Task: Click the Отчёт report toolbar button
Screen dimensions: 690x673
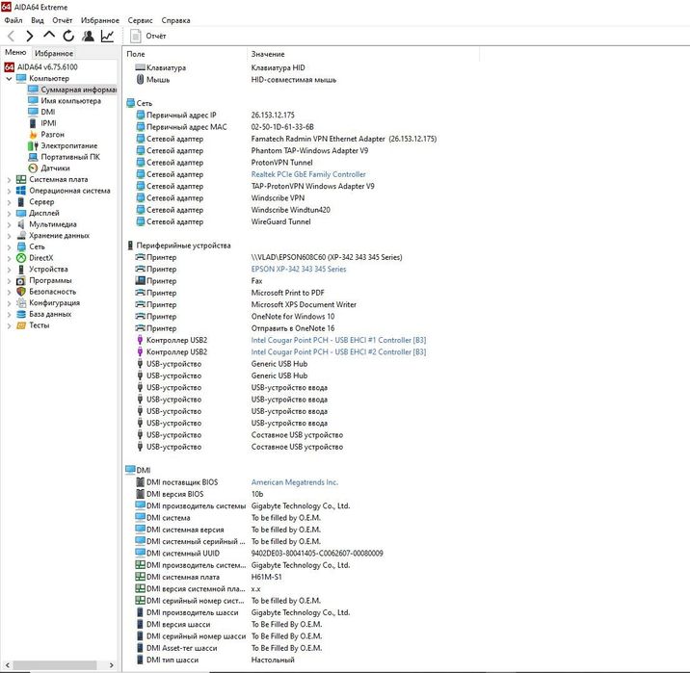Action: [148, 36]
